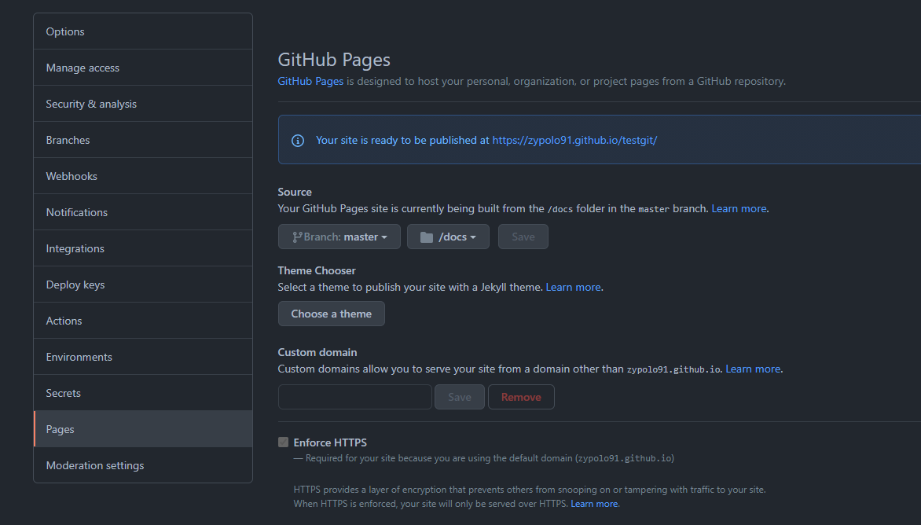
Task: Click the git branch icon on Branch button
Action: [x=297, y=237]
